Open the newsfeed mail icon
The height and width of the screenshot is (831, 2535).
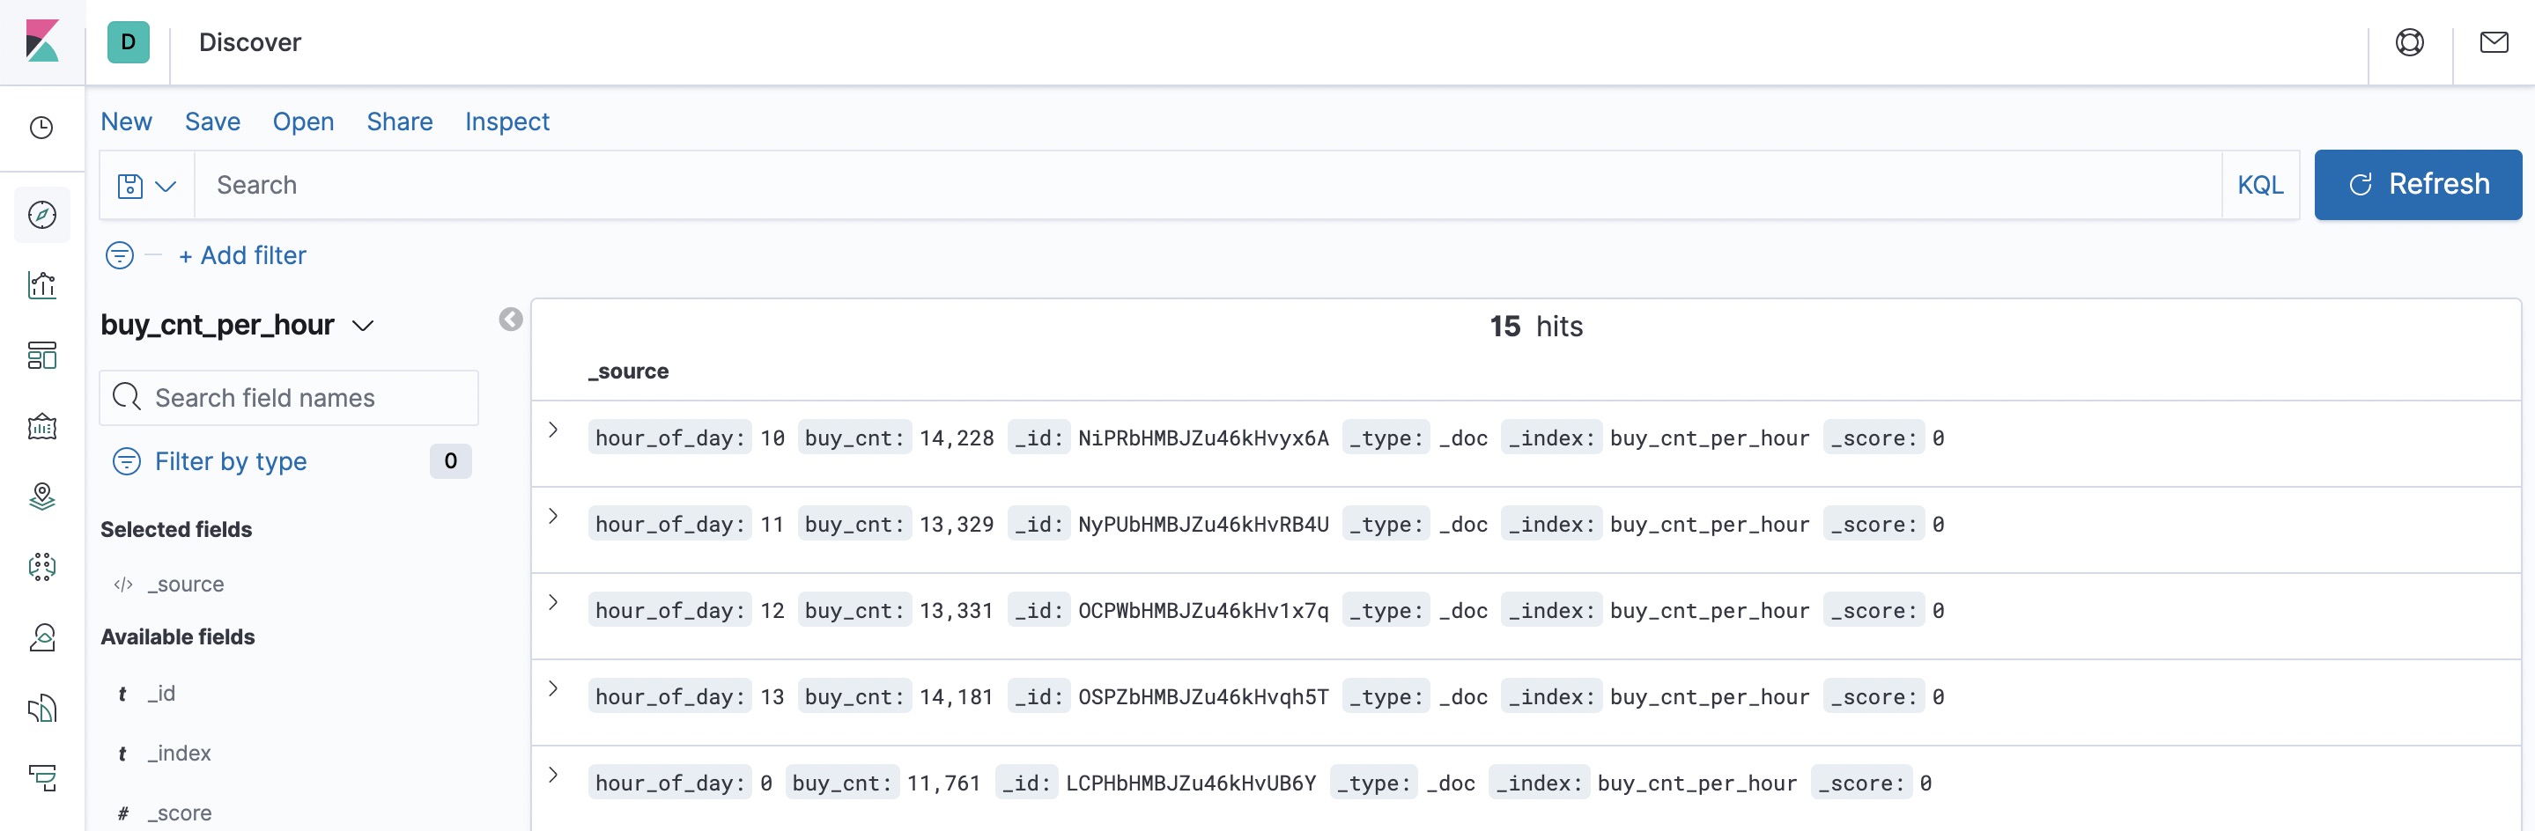(x=2493, y=42)
